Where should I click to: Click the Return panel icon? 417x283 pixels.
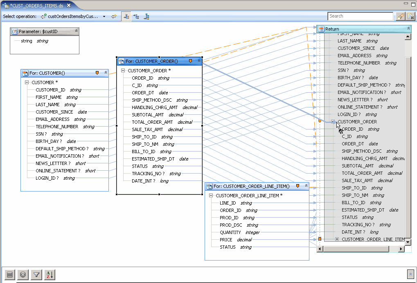[x=321, y=29]
